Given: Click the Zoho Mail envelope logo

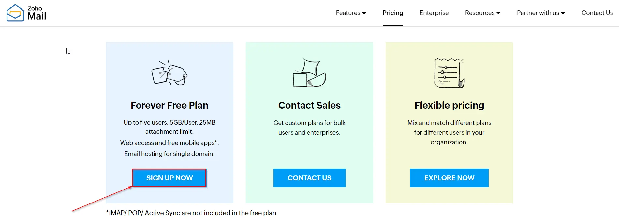Looking at the screenshot, I should (15, 13).
